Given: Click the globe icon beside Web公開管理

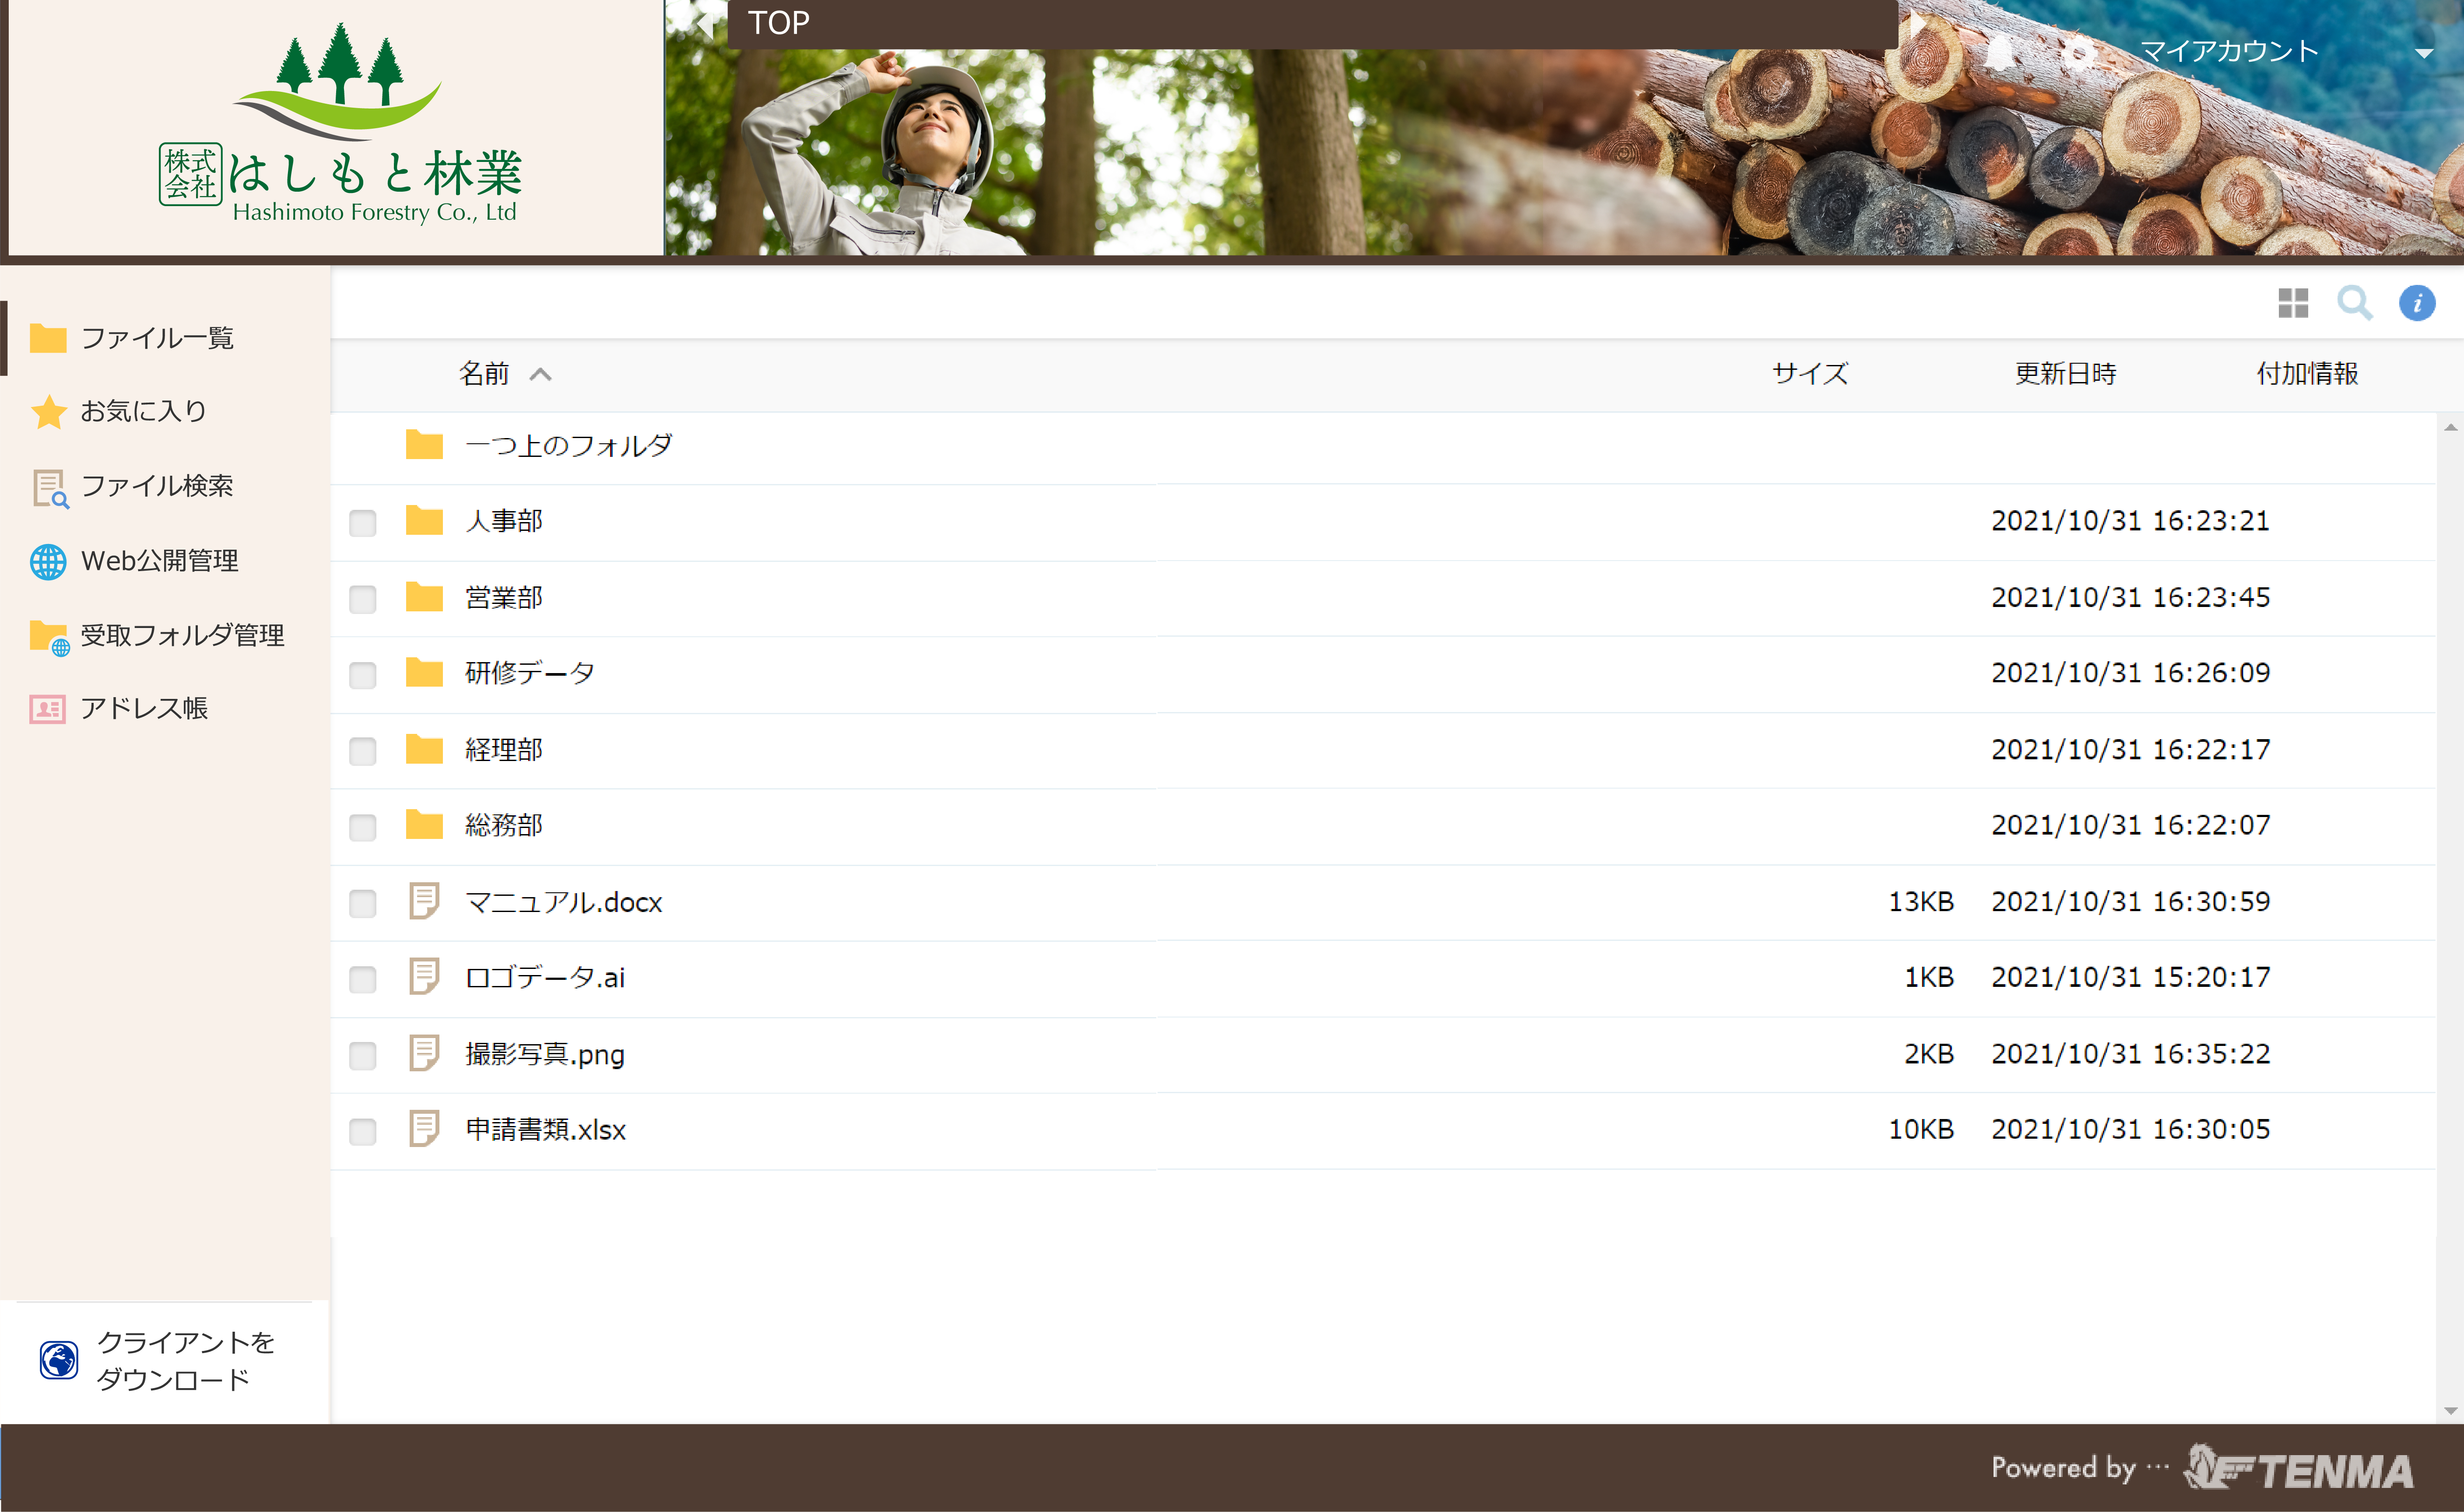Looking at the screenshot, I should (48, 561).
